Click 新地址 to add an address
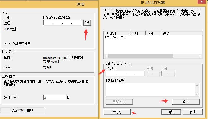The image size is (208, 119). (117, 112)
